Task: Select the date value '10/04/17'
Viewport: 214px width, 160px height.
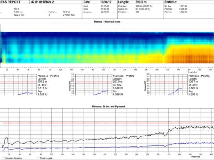Action: tap(106, 2)
